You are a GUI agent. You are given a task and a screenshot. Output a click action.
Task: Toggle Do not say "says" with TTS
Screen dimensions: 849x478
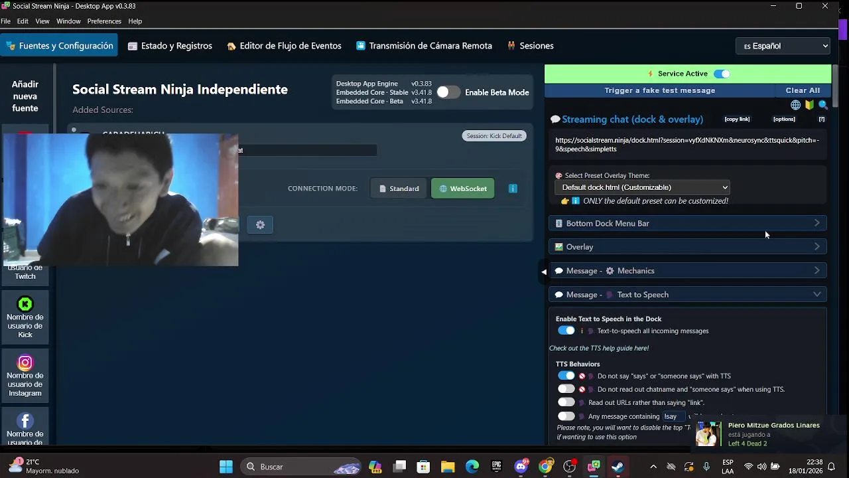pyautogui.click(x=566, y=376)
